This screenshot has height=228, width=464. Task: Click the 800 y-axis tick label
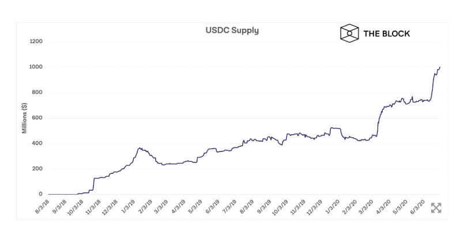coord(37,93)
